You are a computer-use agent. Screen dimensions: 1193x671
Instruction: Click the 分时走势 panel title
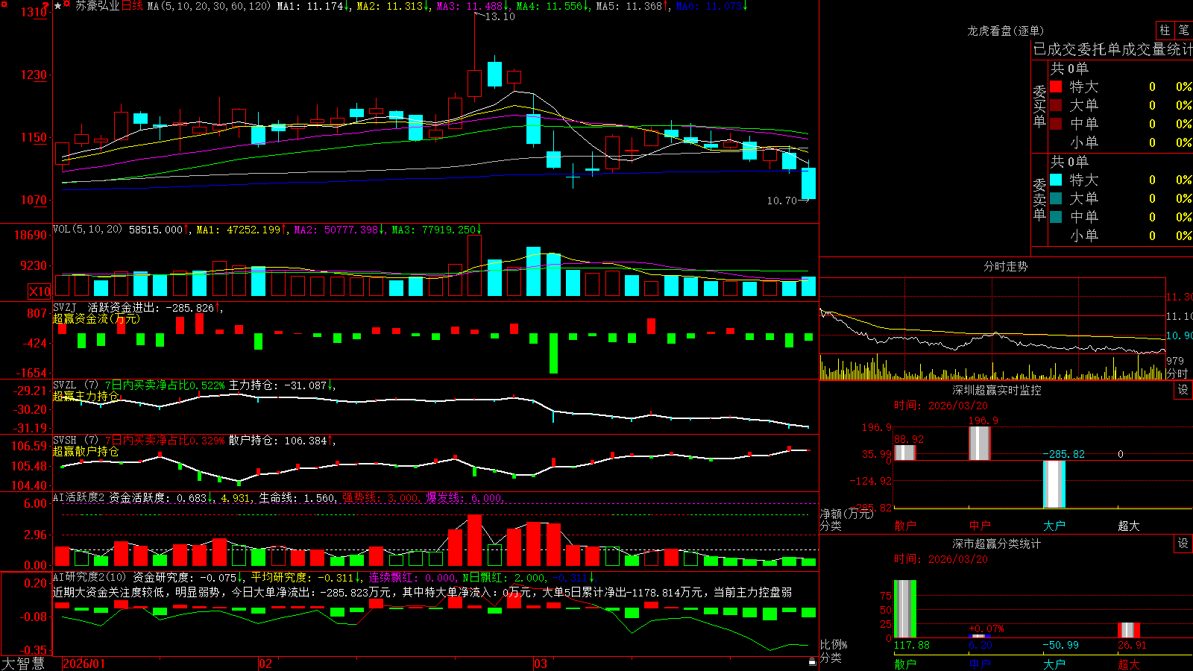[1006, 266]
